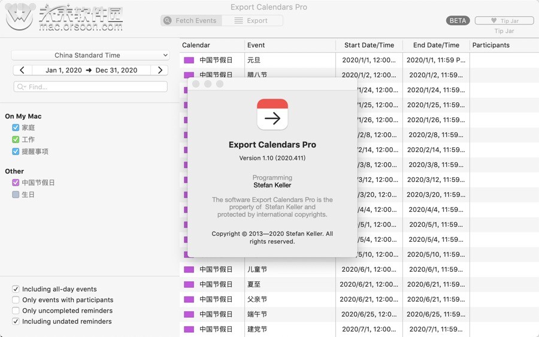Select the 元旦 event cell
Screen dimensions: 539x337
click(x=290, y=60)
